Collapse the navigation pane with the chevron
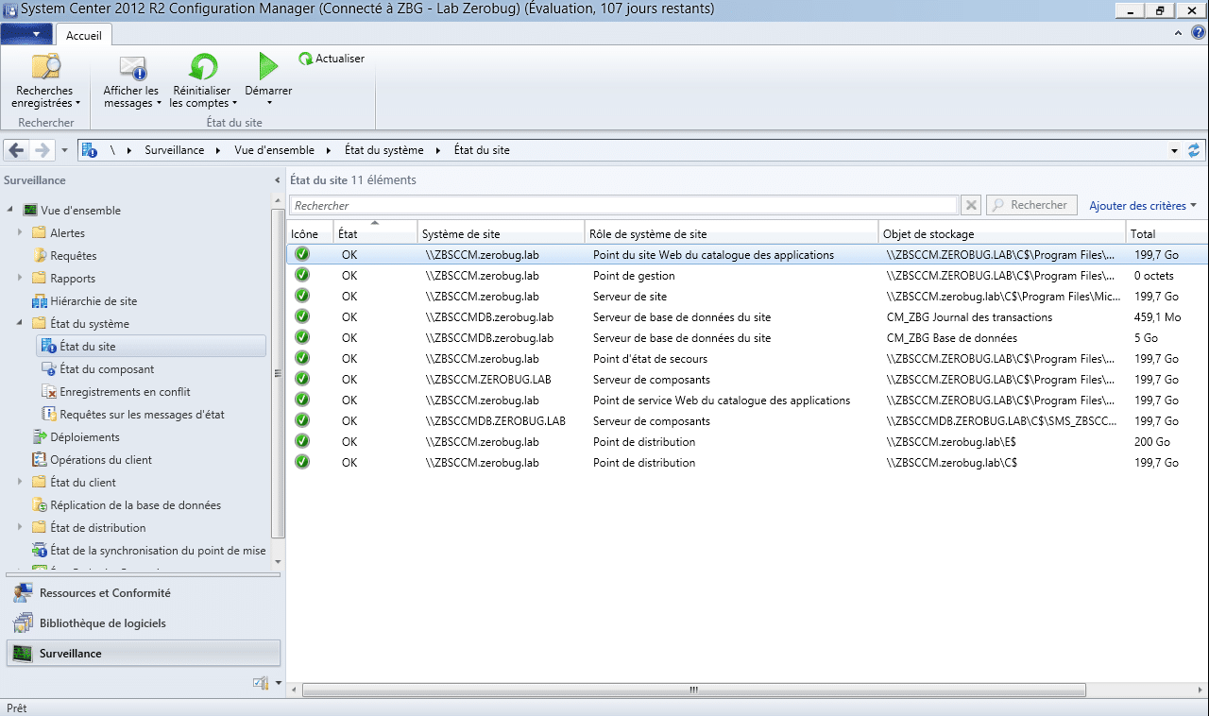 [x=277, y=180]
